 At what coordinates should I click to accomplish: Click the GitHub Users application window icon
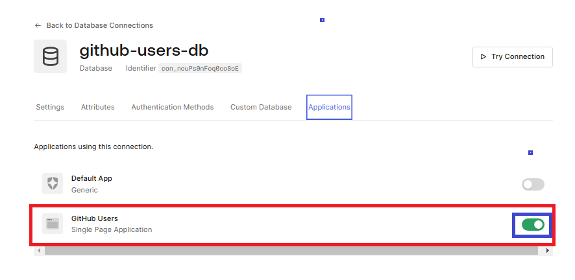pyautogui.click(x=53, y=224)
